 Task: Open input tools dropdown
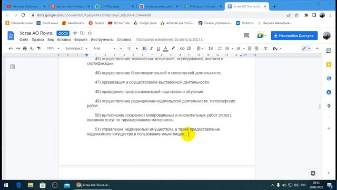277,49
